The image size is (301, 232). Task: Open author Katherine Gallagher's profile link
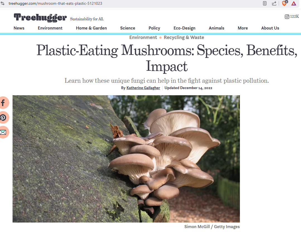point(143,88)
